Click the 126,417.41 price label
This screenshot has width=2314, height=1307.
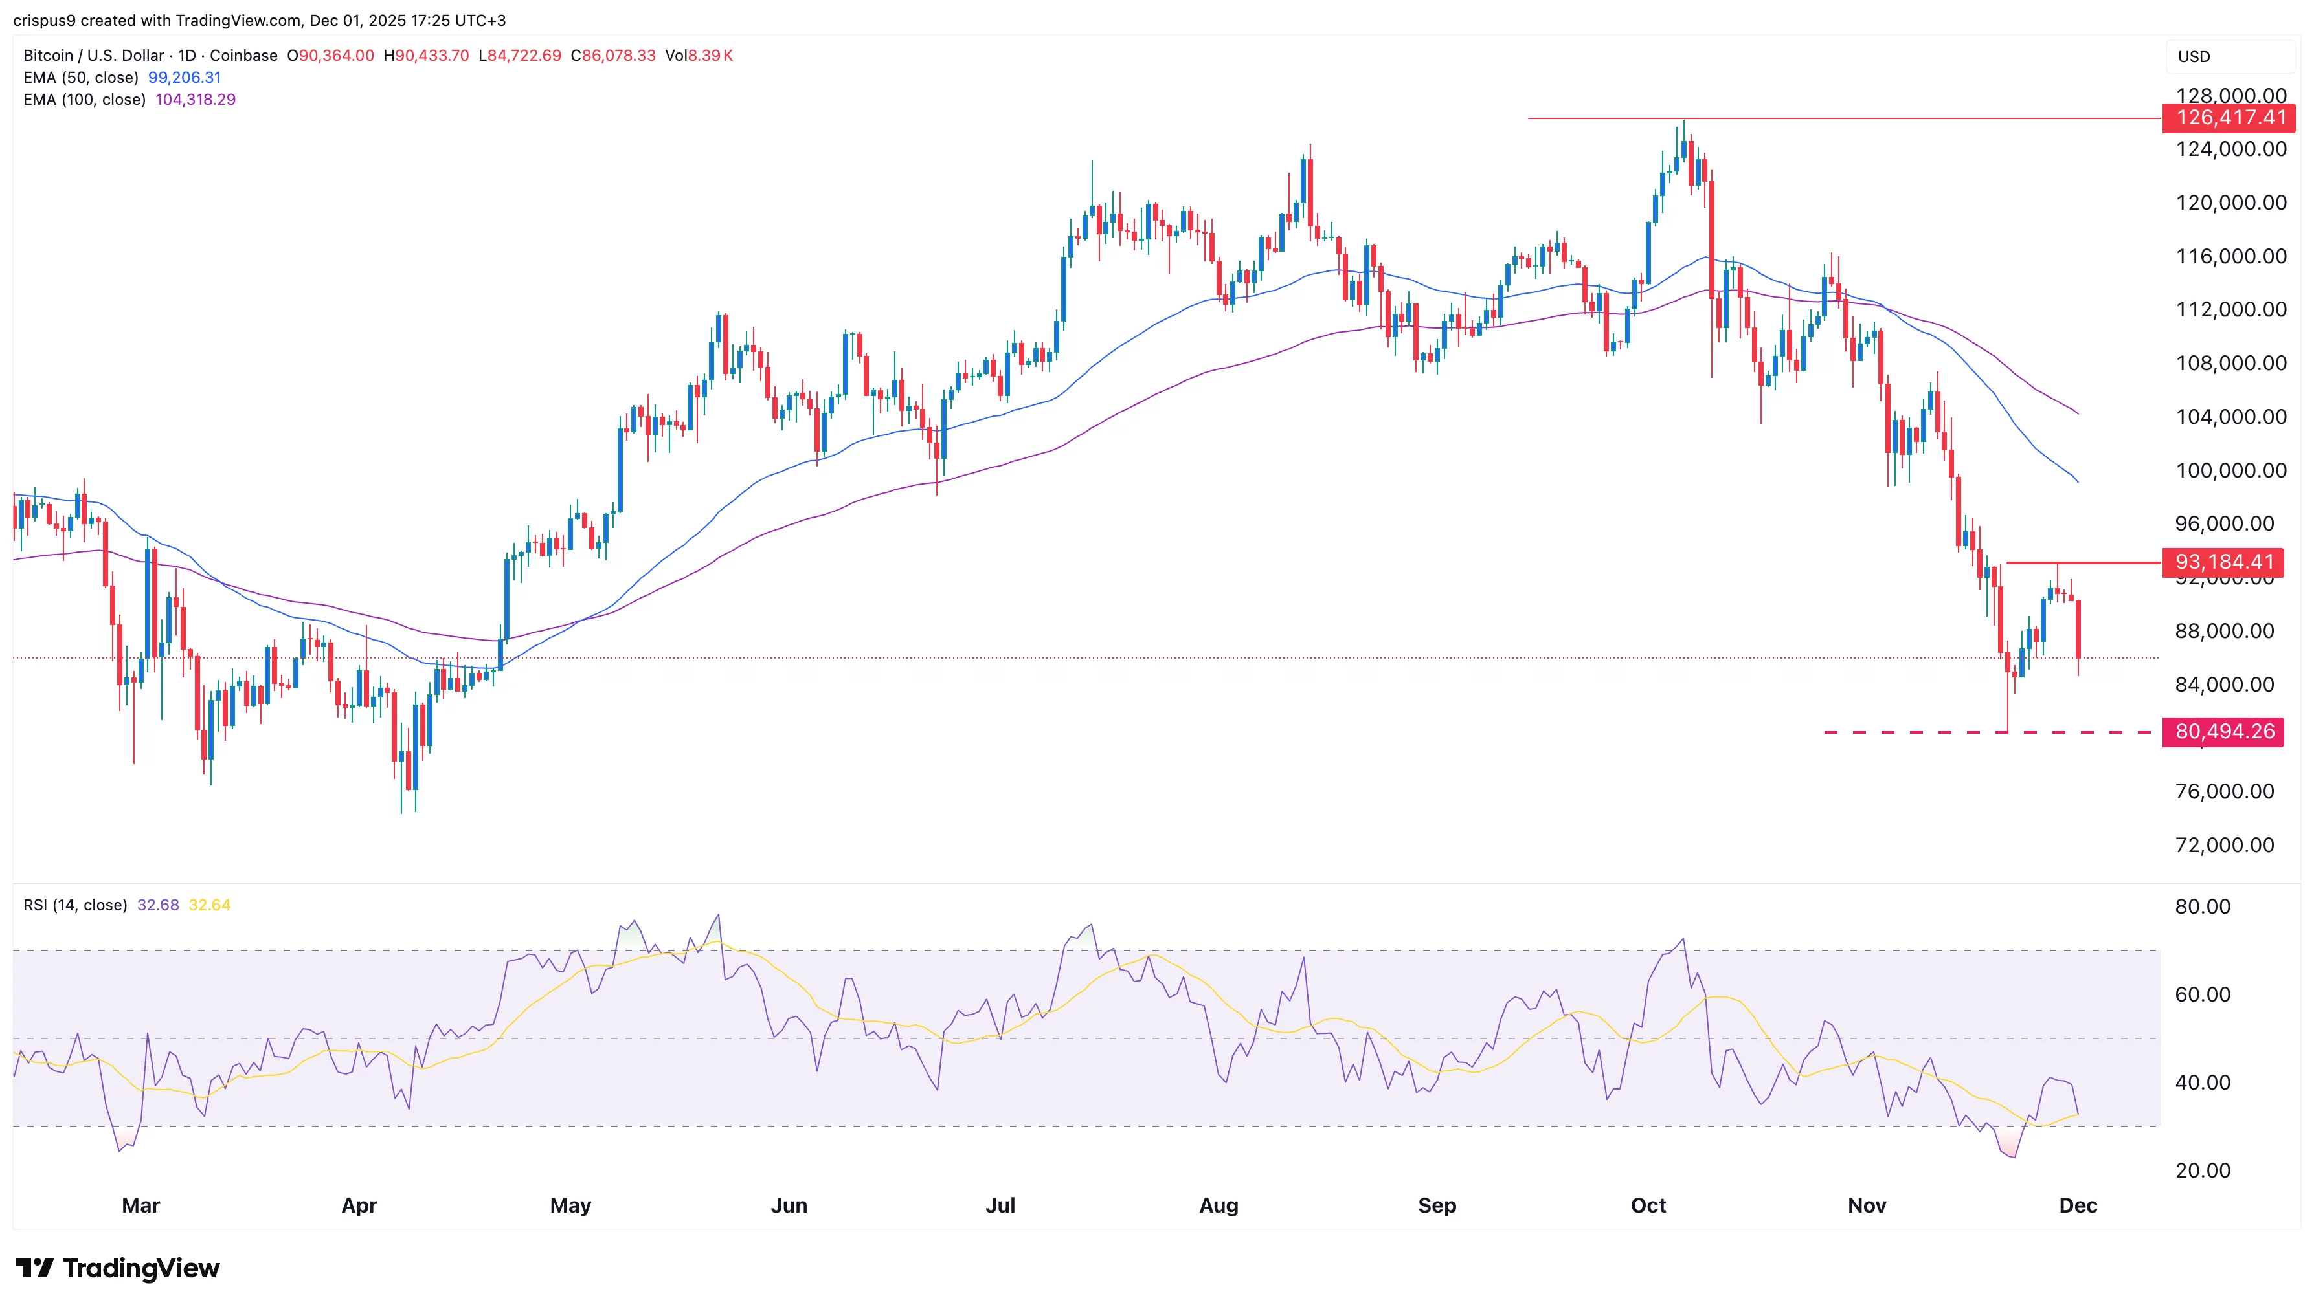click(x=2230, y=118)
